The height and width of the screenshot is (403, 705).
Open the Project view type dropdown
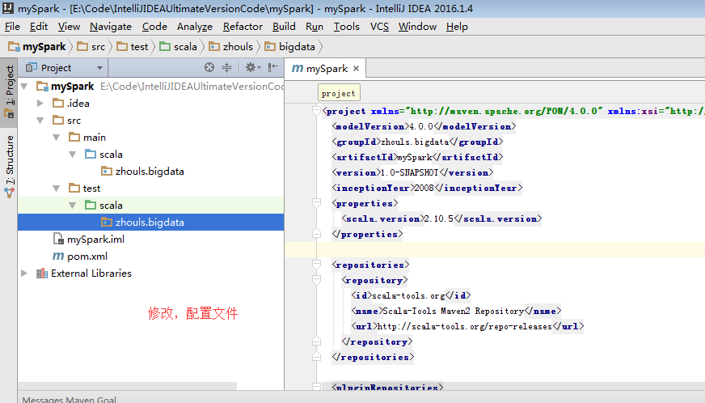point(99,68)
